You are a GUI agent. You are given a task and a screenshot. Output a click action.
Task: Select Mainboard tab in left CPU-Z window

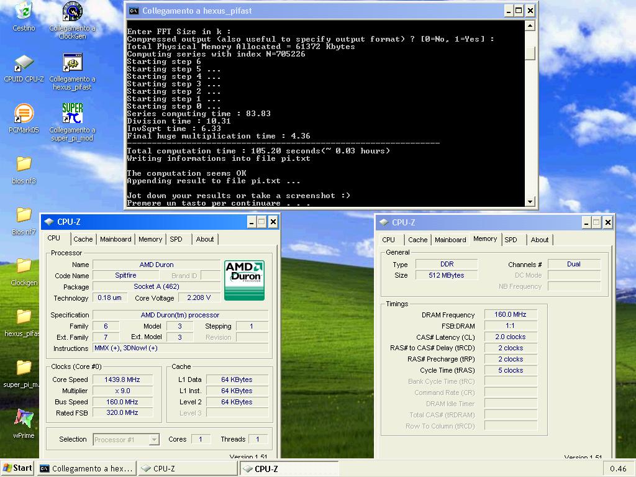tap(116, 239)
